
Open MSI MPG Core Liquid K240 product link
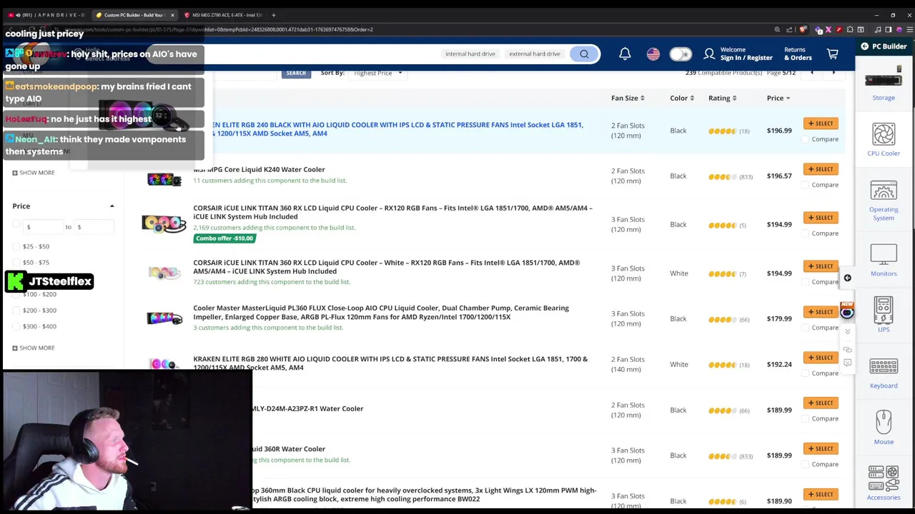tap(259, 170)
